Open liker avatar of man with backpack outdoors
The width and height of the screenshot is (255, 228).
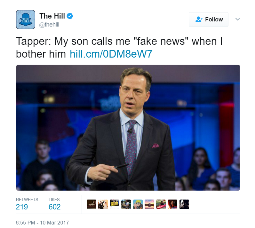click(x=126, y=204)
